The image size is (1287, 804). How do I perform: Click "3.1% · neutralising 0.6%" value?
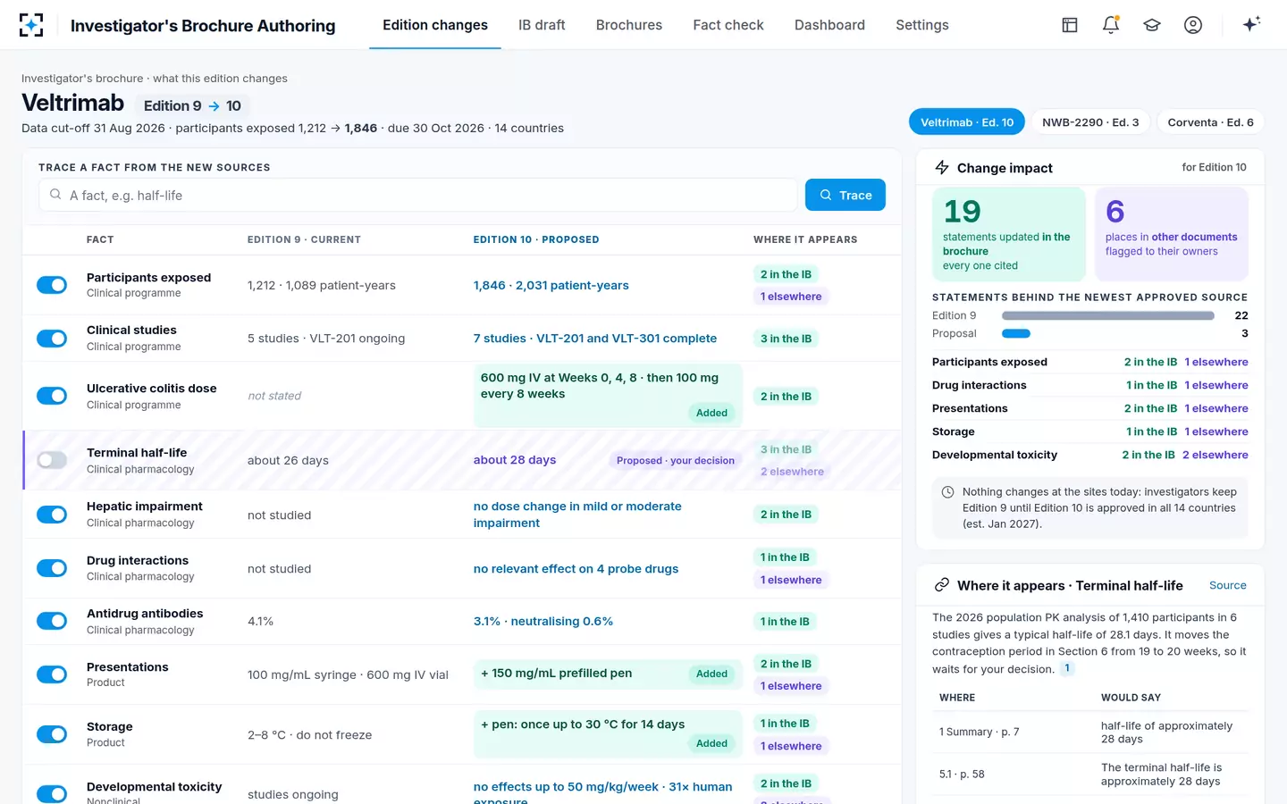(x=543, y=621)
